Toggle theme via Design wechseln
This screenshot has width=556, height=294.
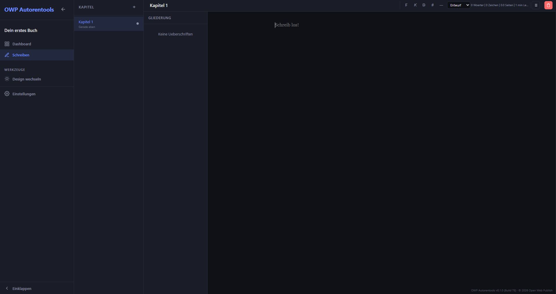pyautogui.click(x=27, y=79)
